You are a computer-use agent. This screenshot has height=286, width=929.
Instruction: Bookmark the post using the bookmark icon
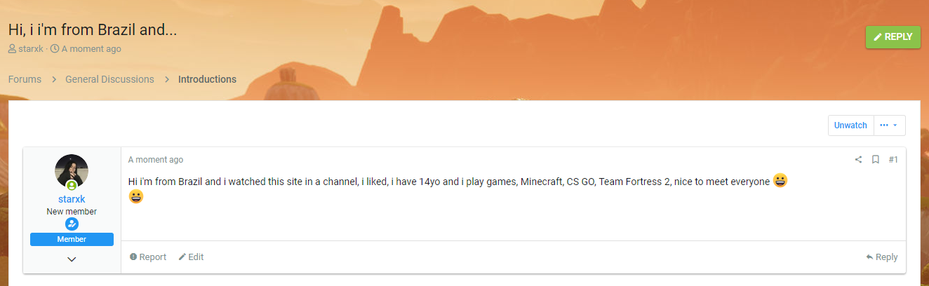point(876,160)
